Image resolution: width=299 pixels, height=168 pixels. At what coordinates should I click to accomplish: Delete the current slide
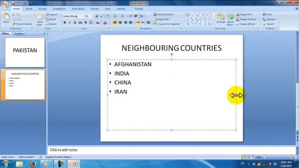tap(51, 24)
